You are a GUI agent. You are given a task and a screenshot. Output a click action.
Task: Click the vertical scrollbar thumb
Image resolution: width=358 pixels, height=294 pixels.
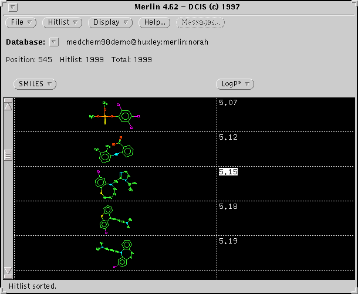coord(8,156)
